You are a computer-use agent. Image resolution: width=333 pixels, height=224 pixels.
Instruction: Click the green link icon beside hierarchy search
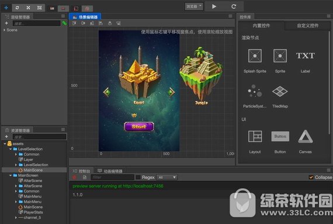point(64,23)
